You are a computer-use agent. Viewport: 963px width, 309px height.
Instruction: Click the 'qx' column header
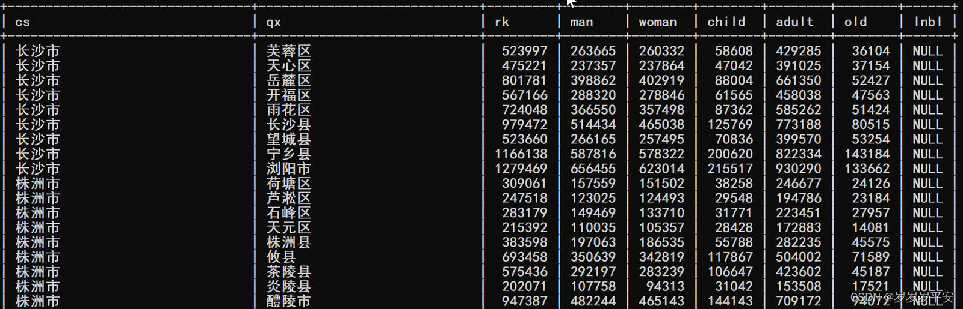point(273,22)
